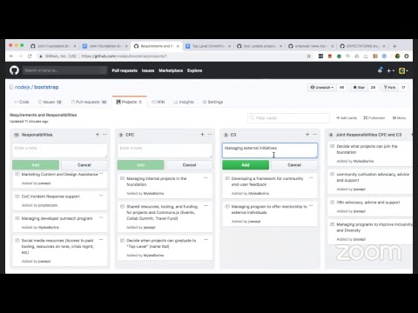Open the plus create-new dropdown in header

pyautogui.click(x=390, y=70)
